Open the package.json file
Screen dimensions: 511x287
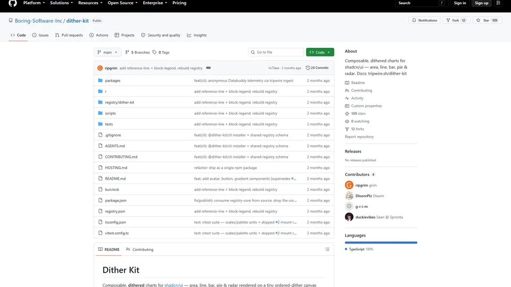point(116,200)
